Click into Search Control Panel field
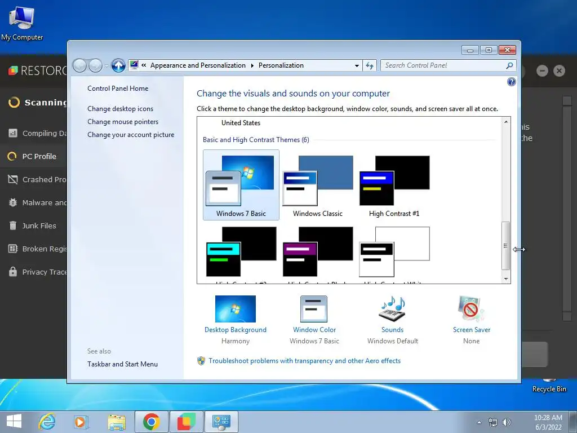 coord(443,65)
